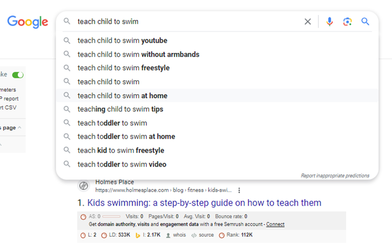392x243 pixels.
Task: Start voice search with microphone icon
Action: tap(330, 21)
